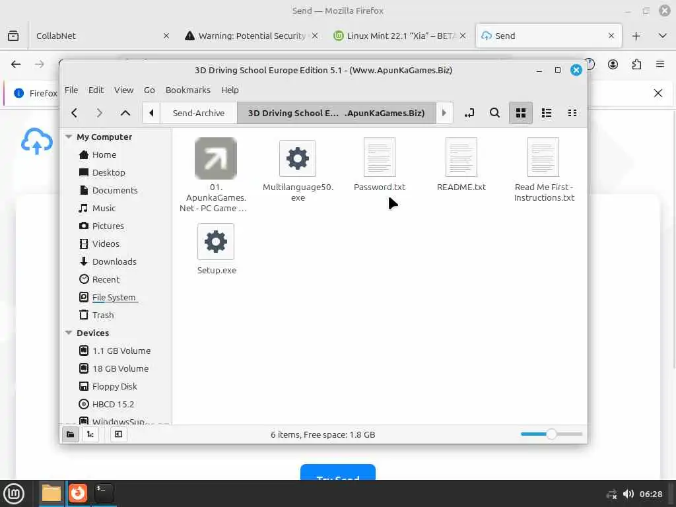Toggle location entry mode icon
676x507 pixels.
coord(469,113)
